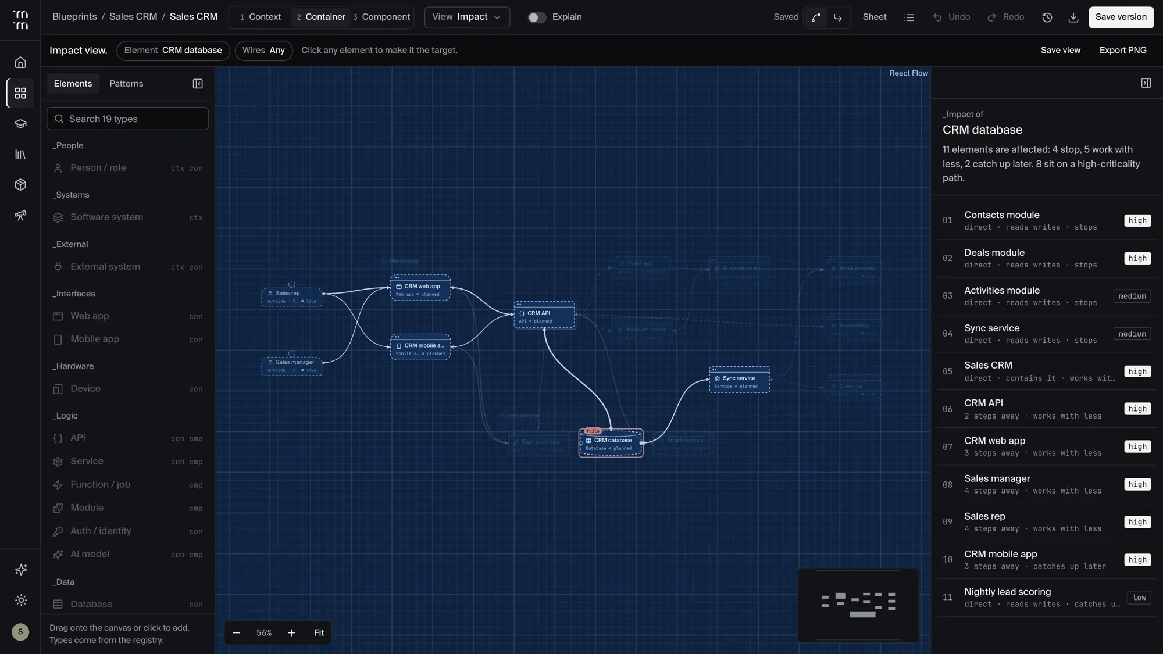
Task: Click Fit to fit canvas
Action: click(319, 633)
